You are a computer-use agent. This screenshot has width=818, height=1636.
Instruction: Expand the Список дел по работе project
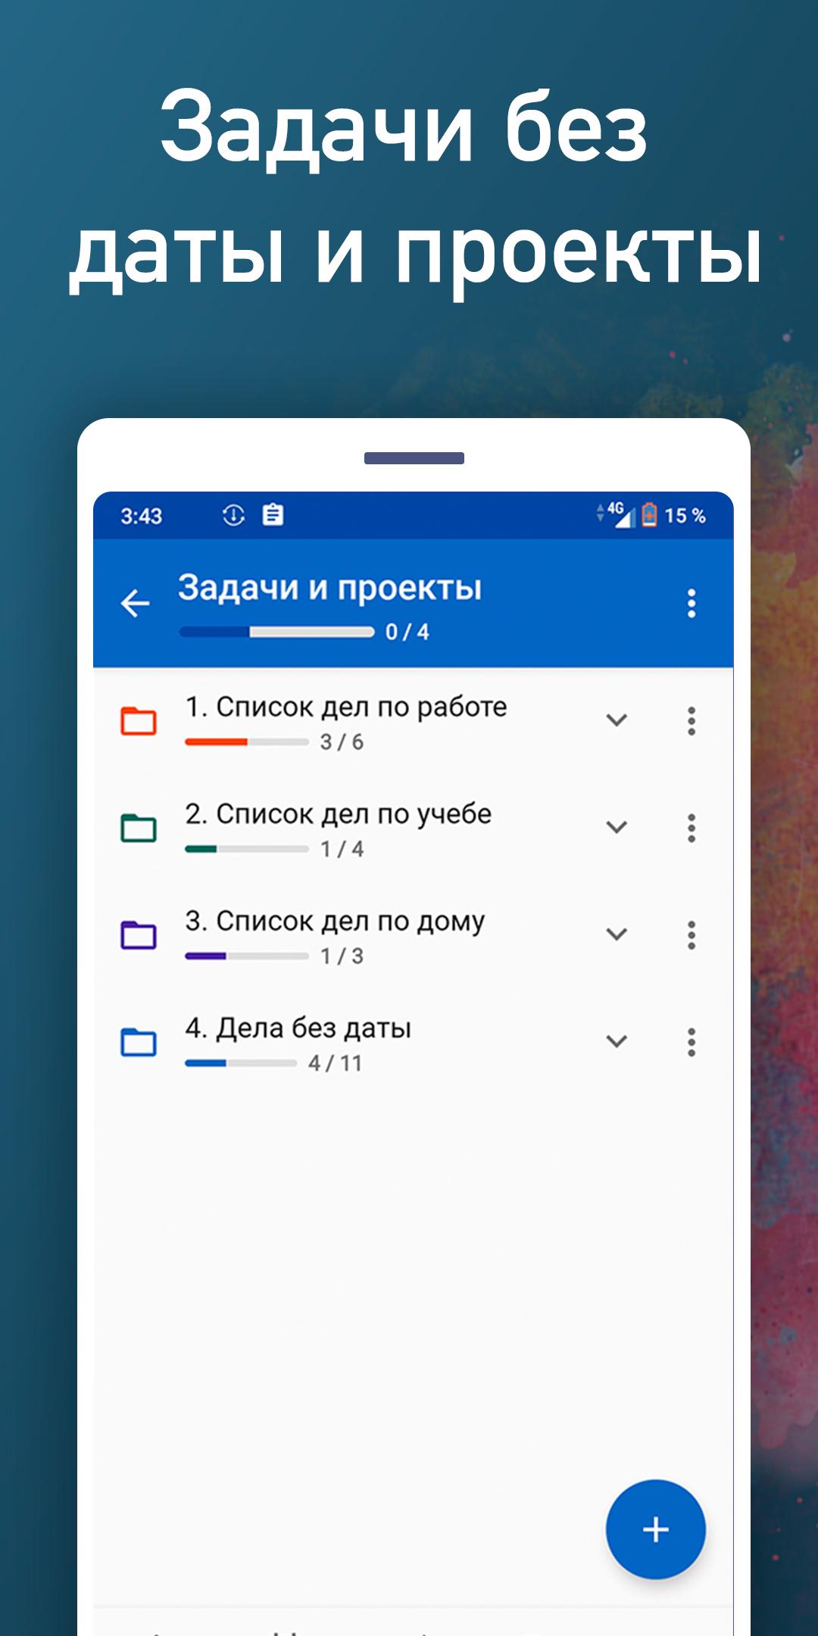coord(617,720)
